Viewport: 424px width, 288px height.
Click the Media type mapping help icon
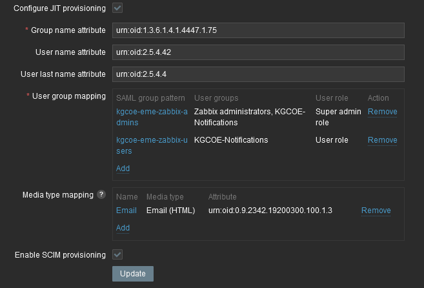tap(101, 194)
